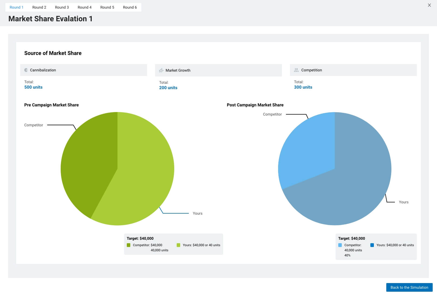Click the Competition people icon
Image resolution: width=437 pixels, height=296 pixels.
[296, 70]
